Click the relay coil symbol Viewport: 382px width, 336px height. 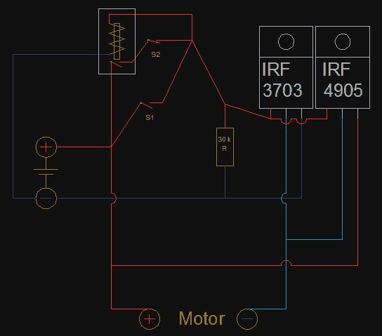[117, 41]
